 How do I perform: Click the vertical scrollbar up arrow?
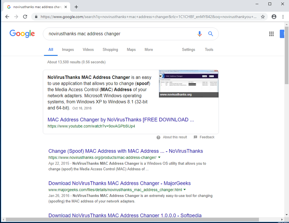[x=286, y=24]
